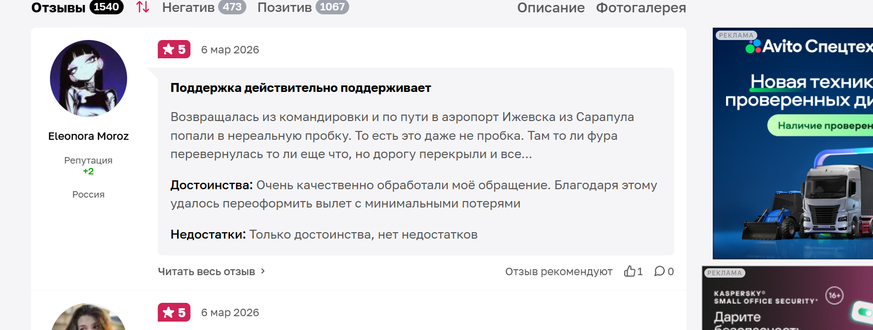Click the sort arrows icon next to Отзывы
Screen dimensions: 873x330
(x=143, y=7)
